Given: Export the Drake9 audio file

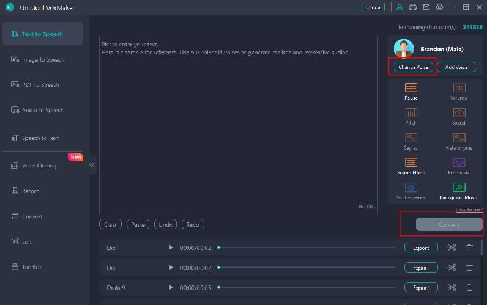Looking at the screenshot, I should click(421, 287).
